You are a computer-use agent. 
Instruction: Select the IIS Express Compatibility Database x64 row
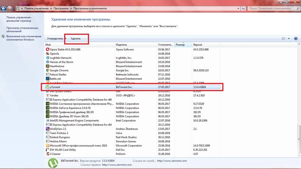(132, 125)
